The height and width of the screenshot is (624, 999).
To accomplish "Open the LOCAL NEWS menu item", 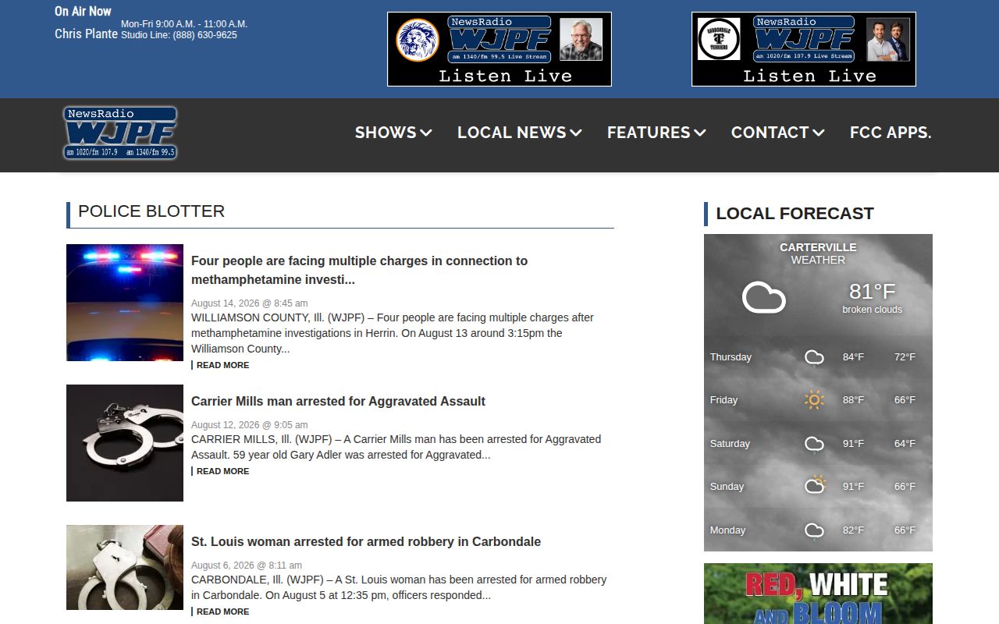I will pos(512,133).
